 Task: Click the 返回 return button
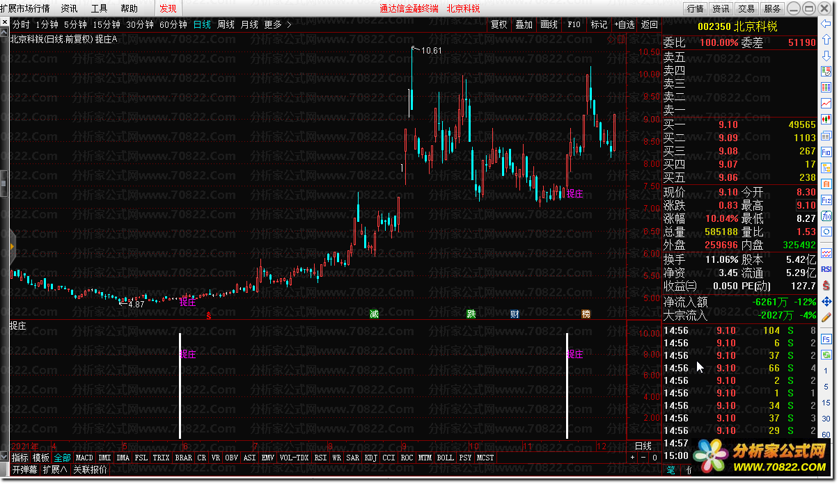(649, 24)
